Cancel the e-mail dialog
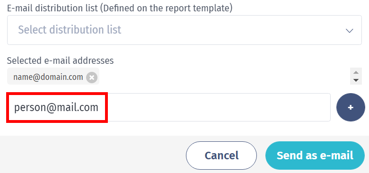The height and width of the screenshot is (173, 369). pyautogui.click(x=221, y=156)
